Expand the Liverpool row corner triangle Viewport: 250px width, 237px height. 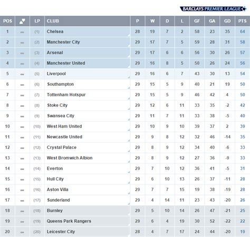point(129,77)
